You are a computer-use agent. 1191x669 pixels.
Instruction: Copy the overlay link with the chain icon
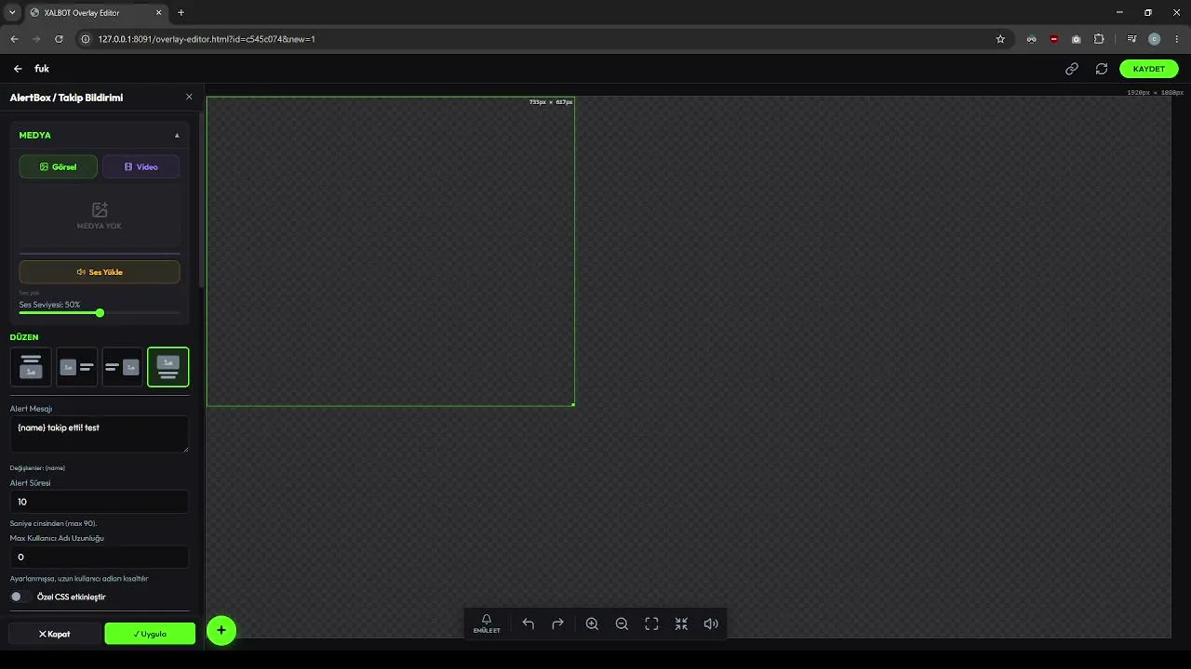(1072, 69)
